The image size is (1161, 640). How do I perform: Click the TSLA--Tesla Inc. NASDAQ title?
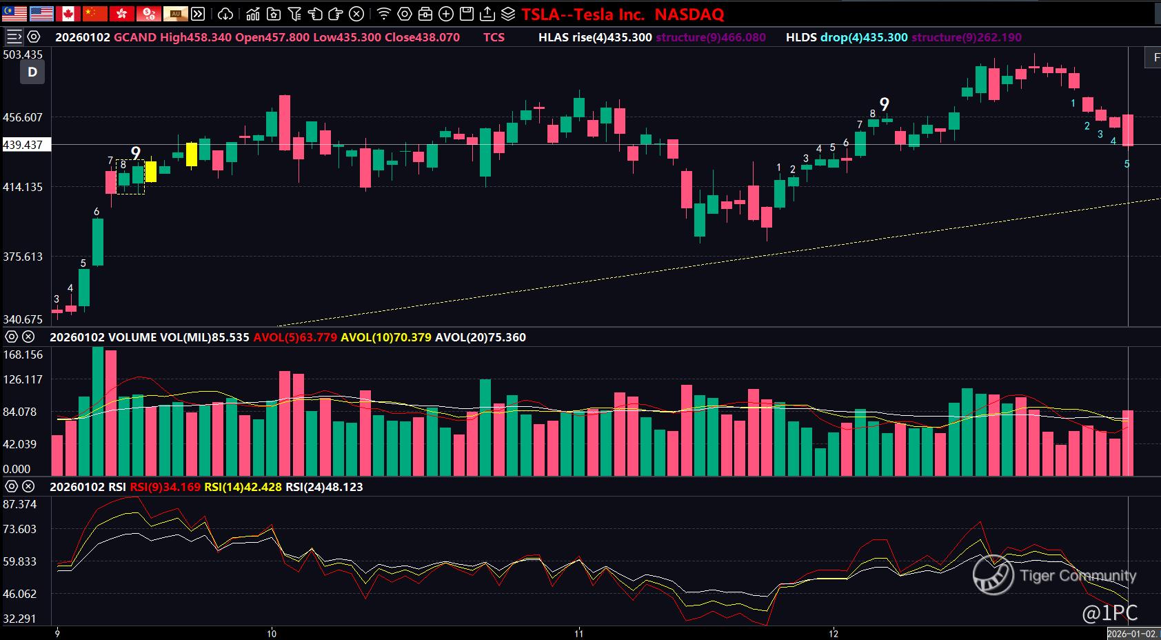point(623,14)
